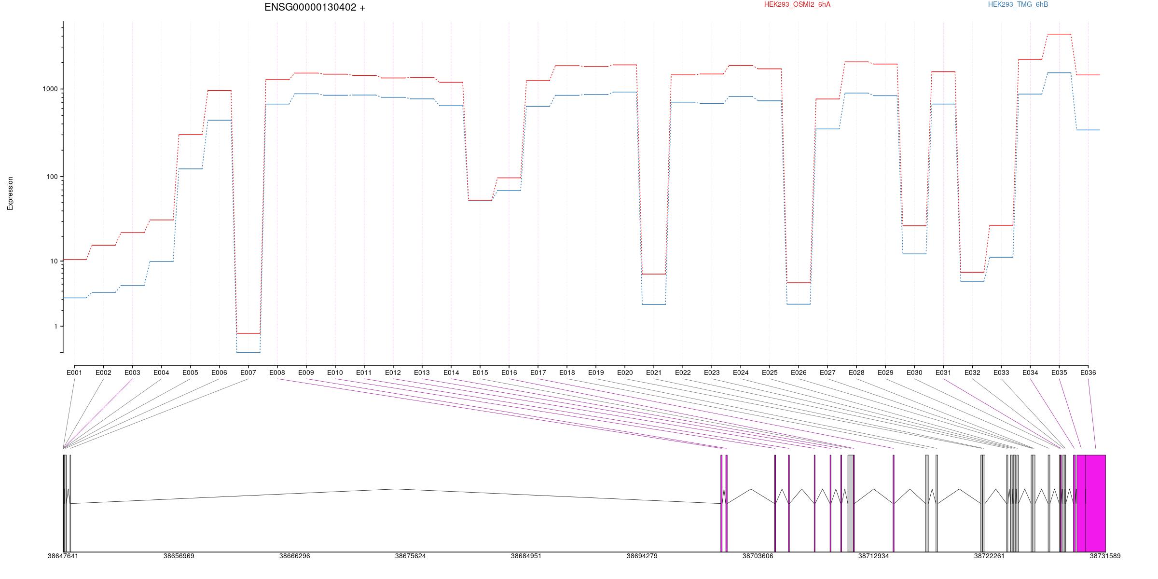Click the exon label E034
Image resolution: width=1158 pixels, height=579 pixels.
click(1030, 372)
